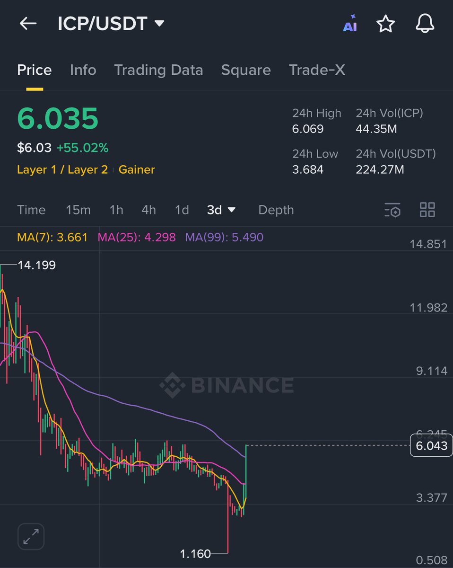The width and height of the screenshot is (453, 568).
Task: Tap the 0.508 price axis label
Action: pyautogui.click(x=432, y=561)
